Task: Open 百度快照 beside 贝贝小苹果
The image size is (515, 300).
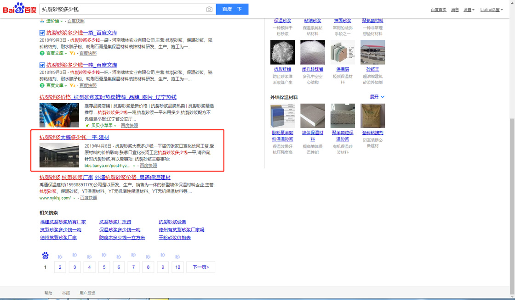Action: [129, 125]
